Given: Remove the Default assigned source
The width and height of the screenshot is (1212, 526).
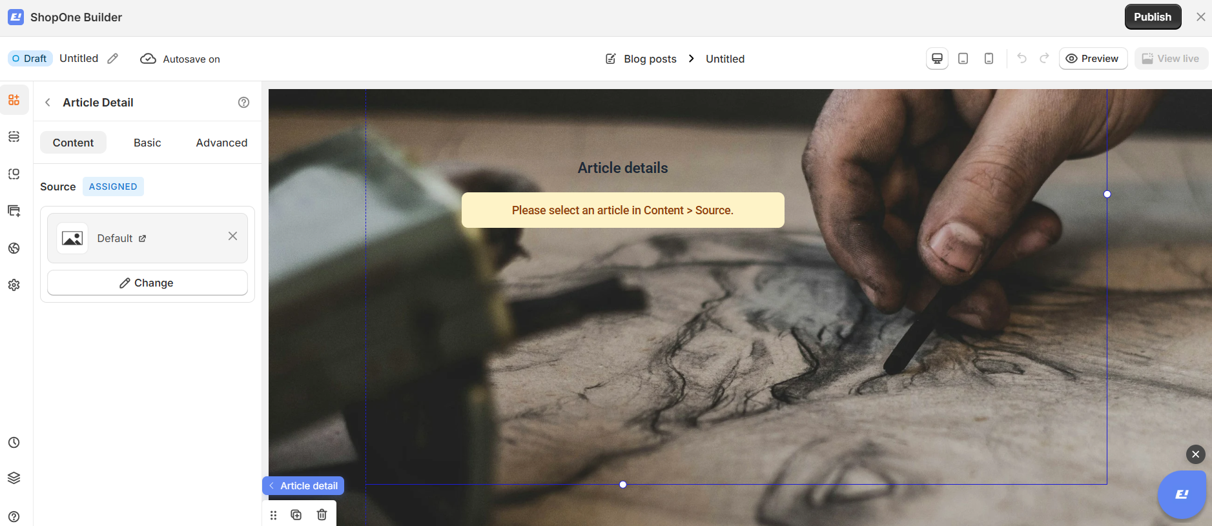Looking at the screenshot, I should pos(233,236).
